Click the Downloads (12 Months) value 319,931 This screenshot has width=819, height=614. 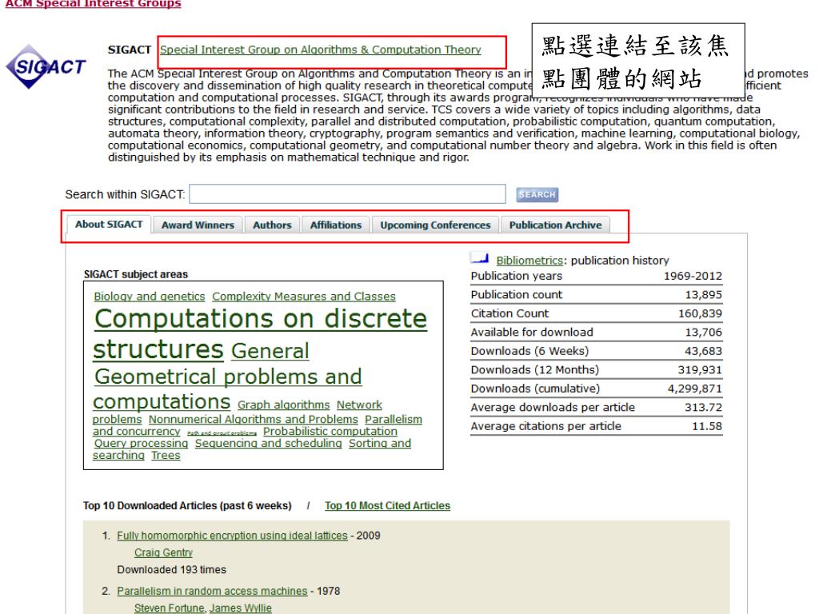pyautogui.click(x=700, y=369)
